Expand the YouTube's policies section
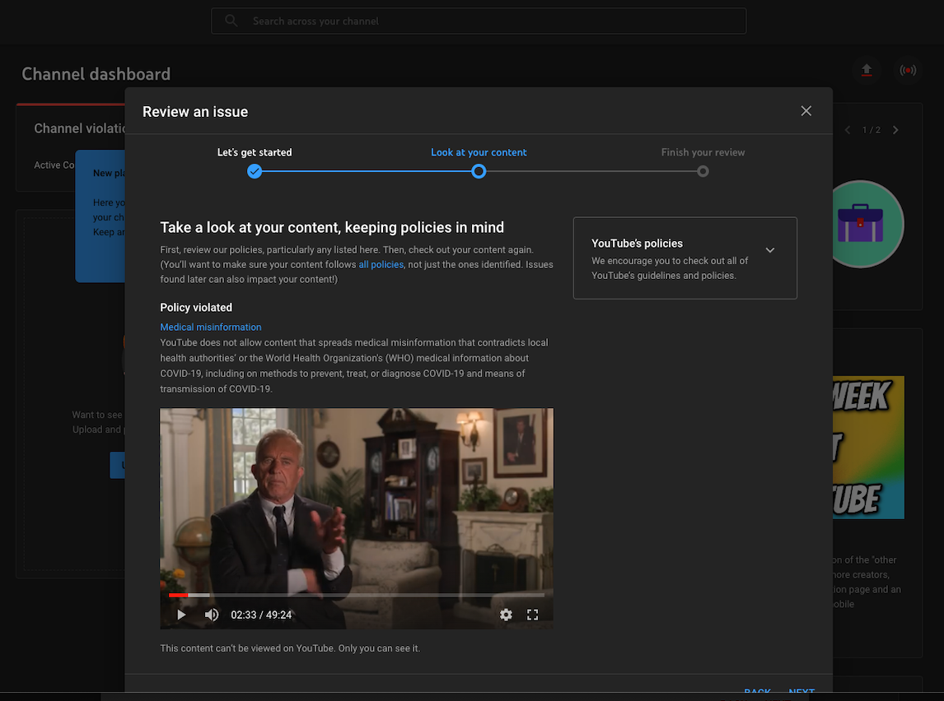 [770, 249]
